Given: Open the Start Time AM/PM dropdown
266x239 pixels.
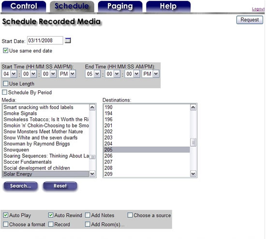Looking at the screenshot, I should point(67,74).
